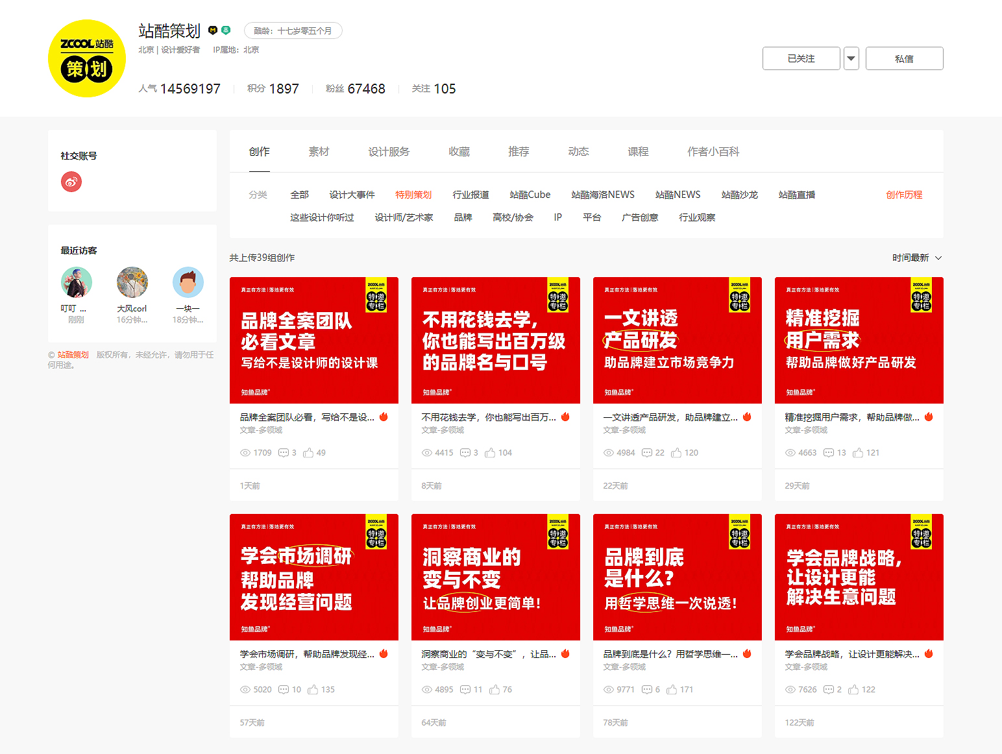Open the 品牌全案团队必看文章 thumbnail

click(x=314, y=340)
